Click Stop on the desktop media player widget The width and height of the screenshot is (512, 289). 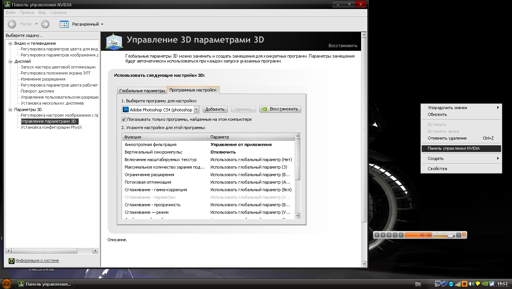tap(389, 235)
